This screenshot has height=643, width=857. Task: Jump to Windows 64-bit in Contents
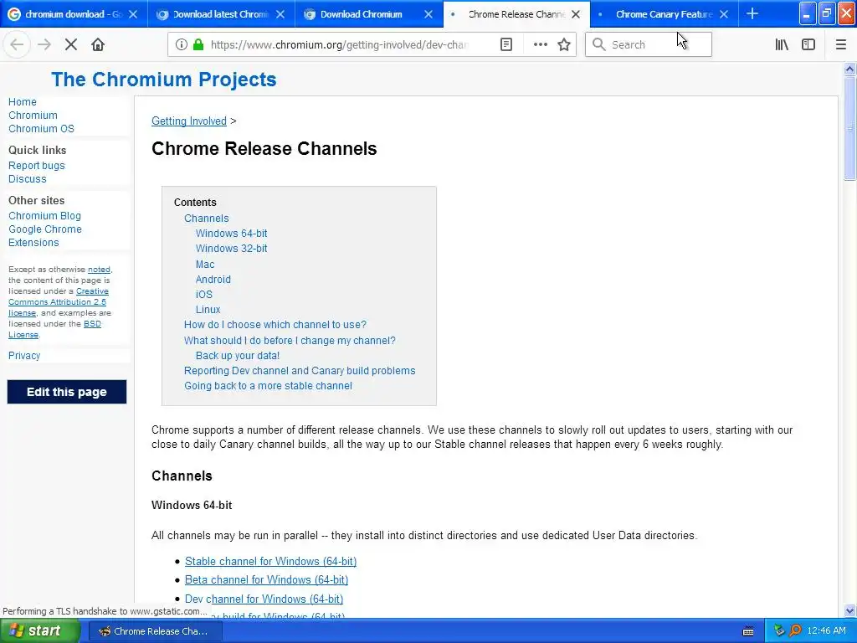pos(231,234)
